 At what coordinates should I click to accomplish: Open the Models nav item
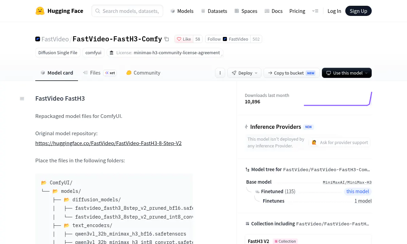182,11
